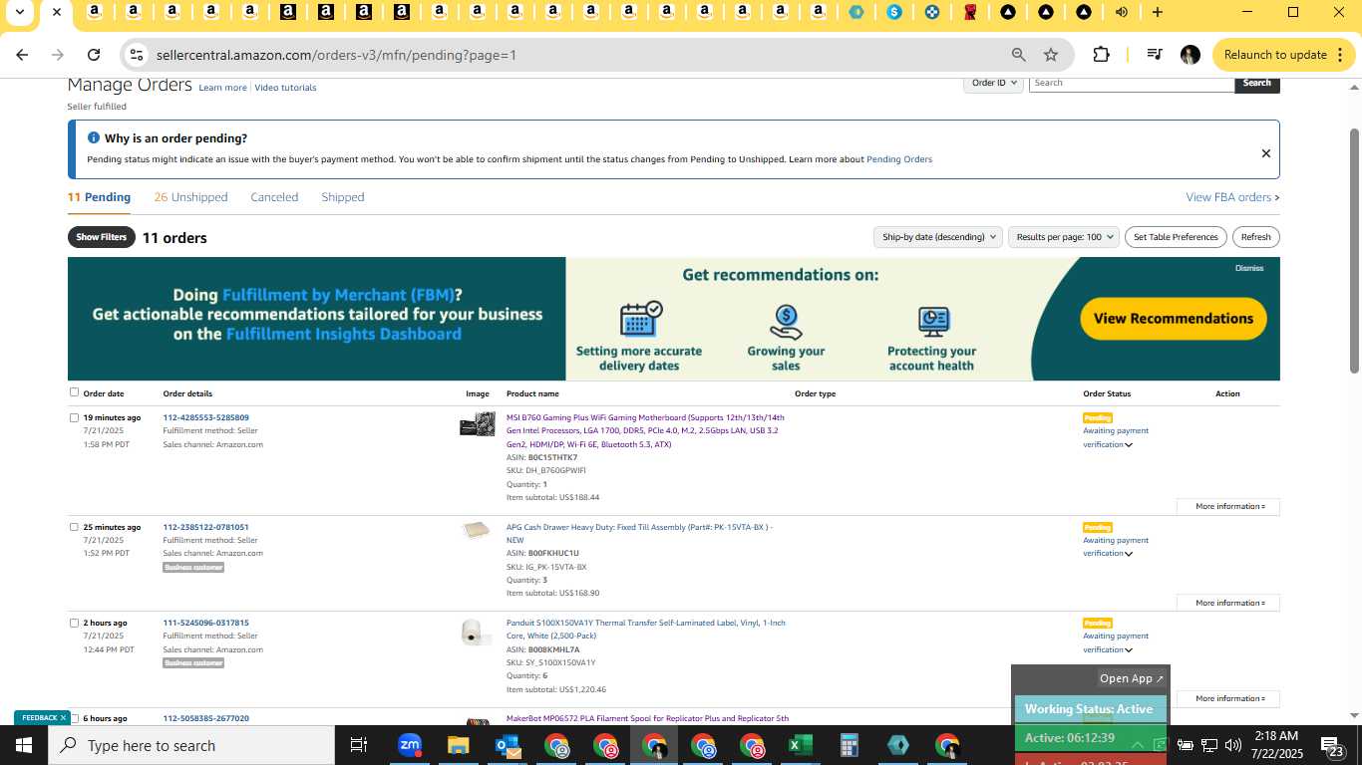Tick the select-all orders checkbox
The height and width of the screenshot is (765, 1362).
pos(74,392)
